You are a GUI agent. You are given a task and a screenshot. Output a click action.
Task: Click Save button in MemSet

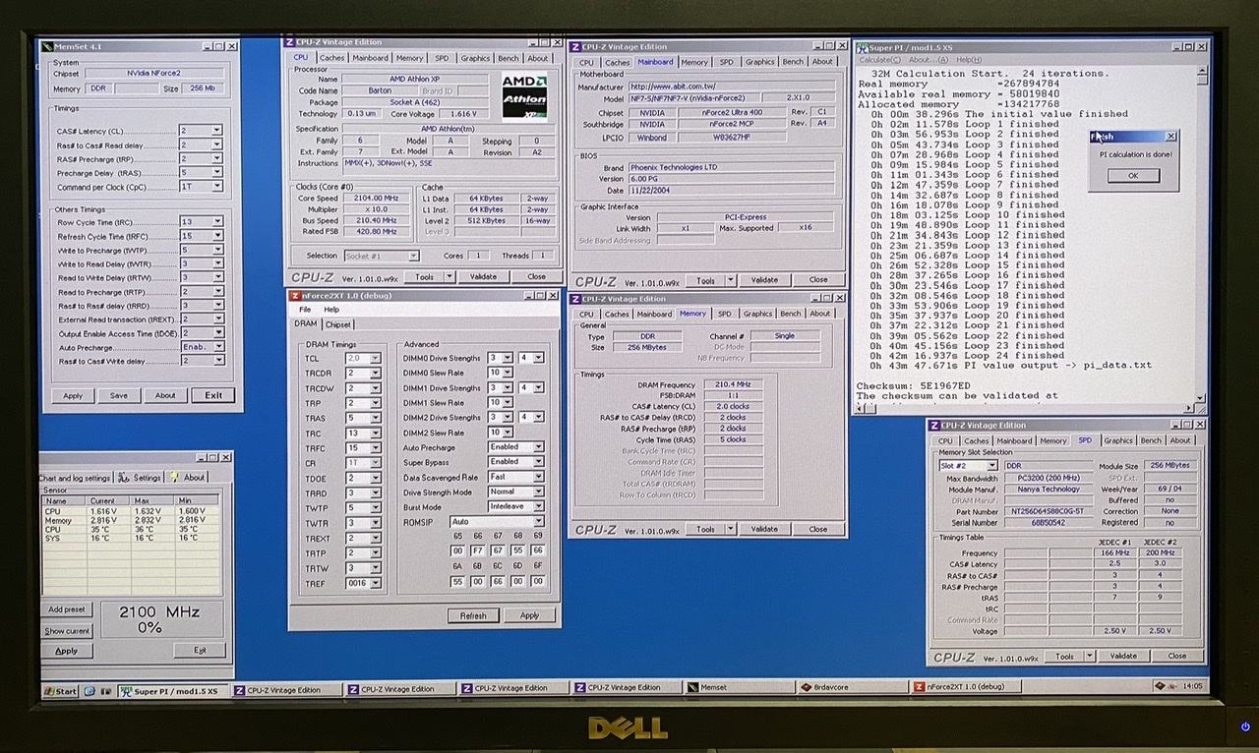tap(119, 396)
